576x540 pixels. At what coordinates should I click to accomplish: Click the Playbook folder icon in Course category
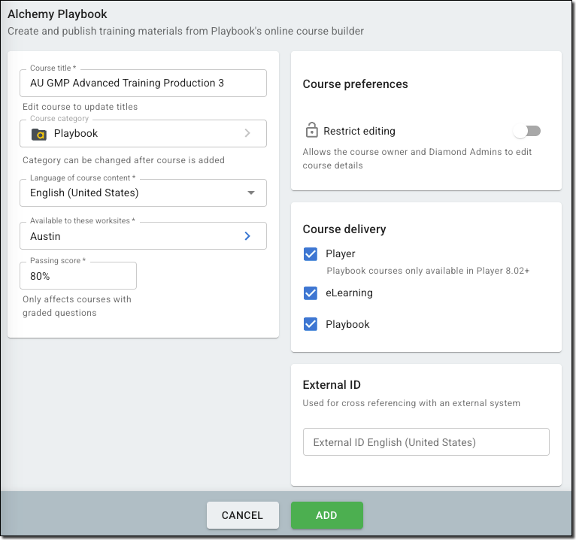pos(39,134)
